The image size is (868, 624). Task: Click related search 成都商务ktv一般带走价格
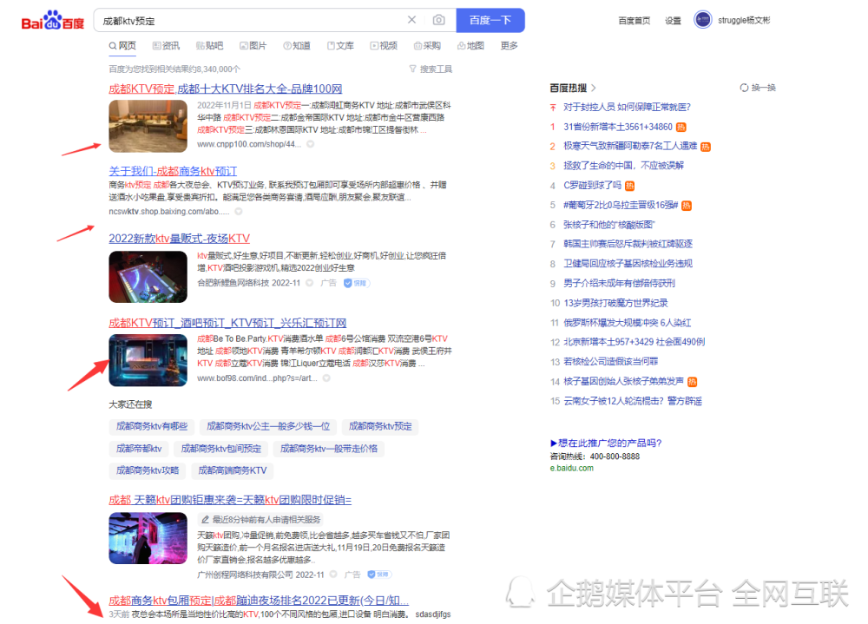[x=329, y=449]
